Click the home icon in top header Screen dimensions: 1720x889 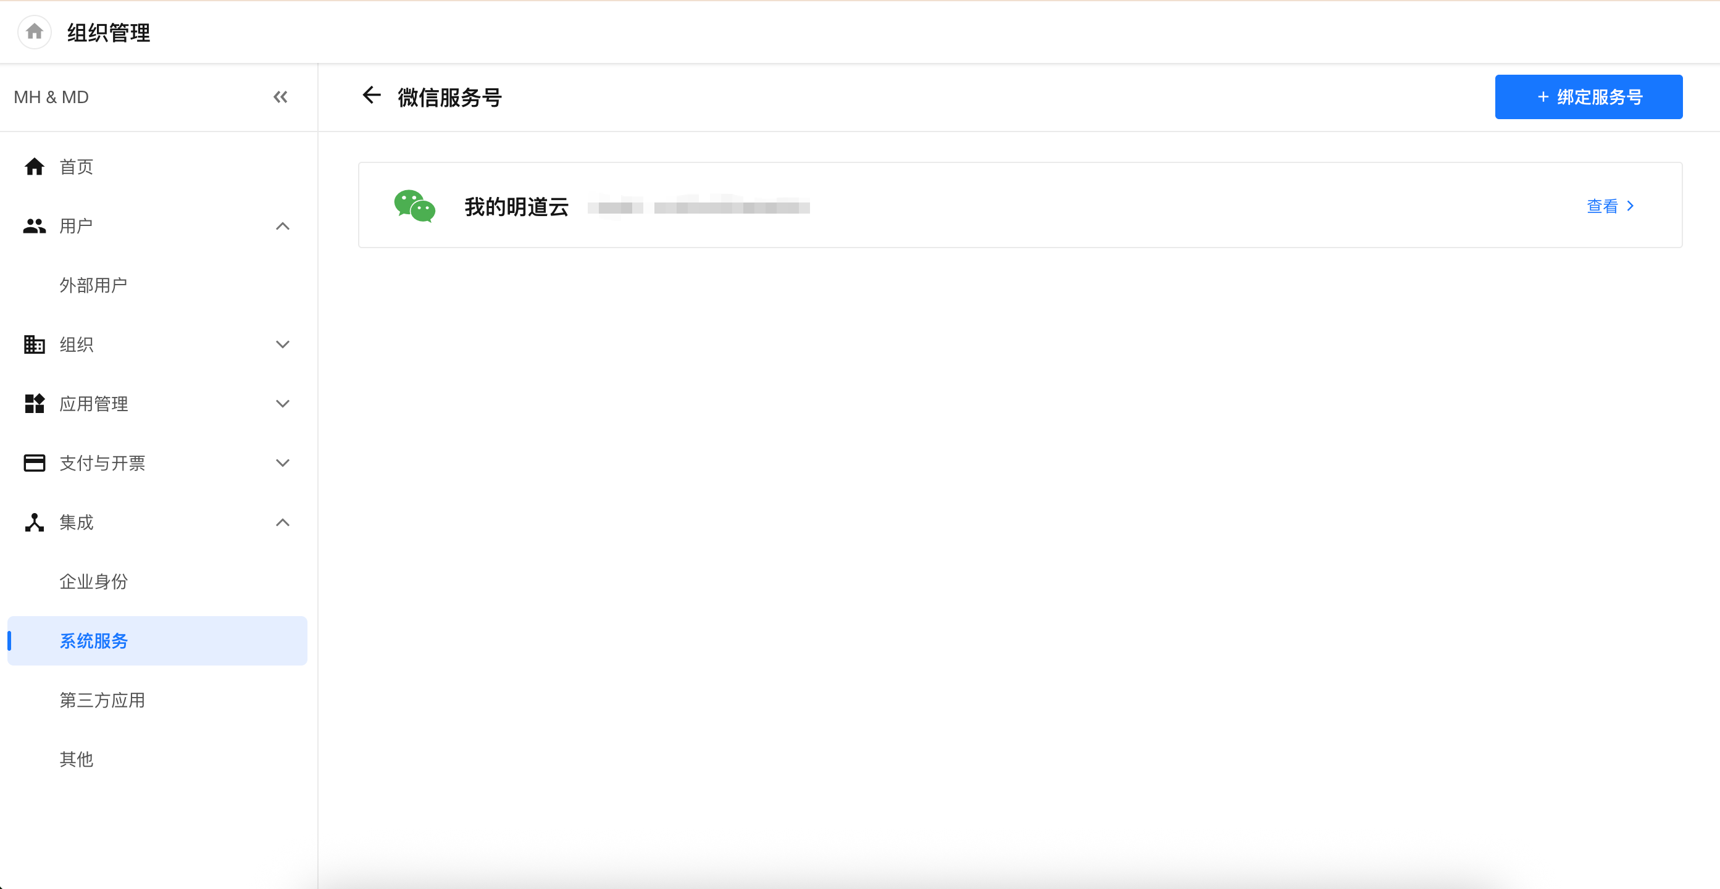[x=34, y=31]
